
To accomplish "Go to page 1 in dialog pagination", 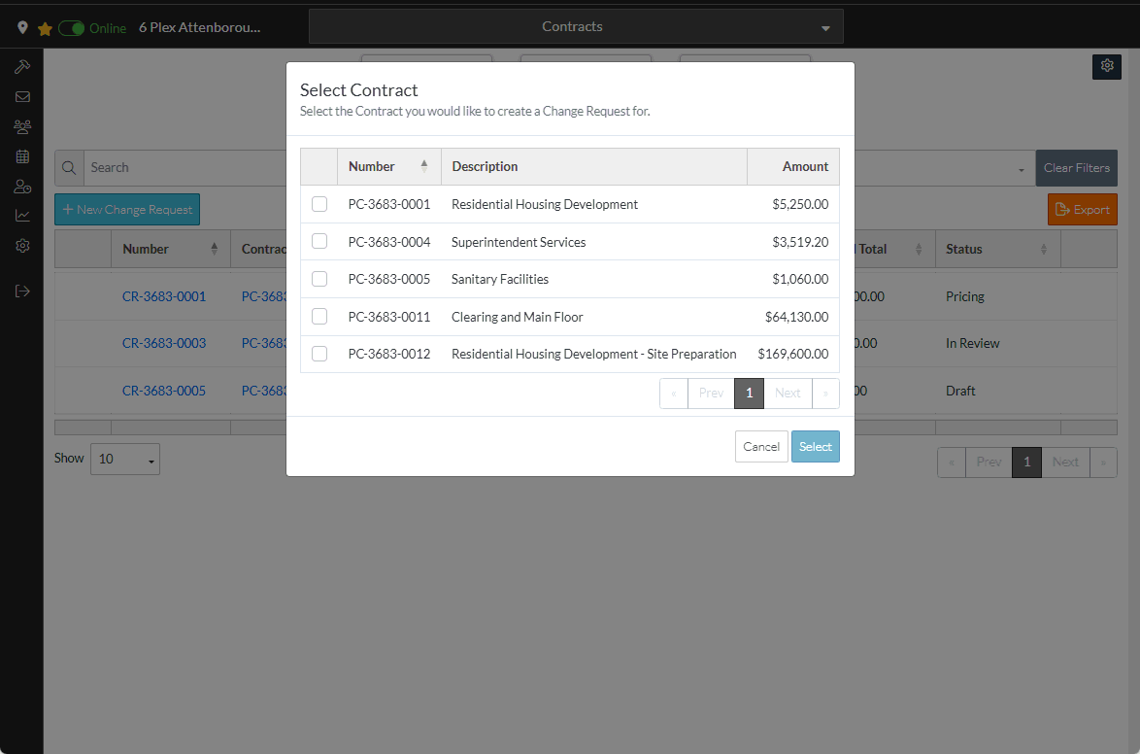I will pyautogui.click(x=749, y=394).
